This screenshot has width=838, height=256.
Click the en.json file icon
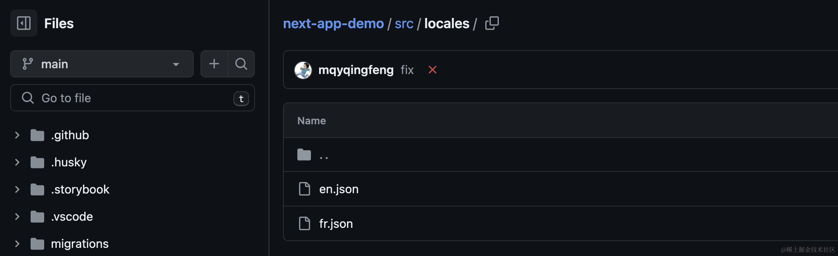[x=304, y=189]
